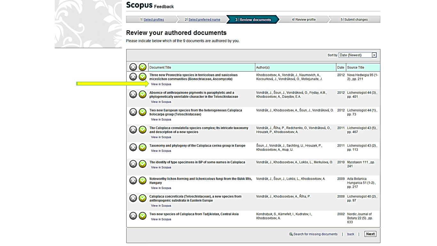Accept the 'Three new Pronectria species' document
The height and width of the screenshot is (246, 437).
(143, 77)
